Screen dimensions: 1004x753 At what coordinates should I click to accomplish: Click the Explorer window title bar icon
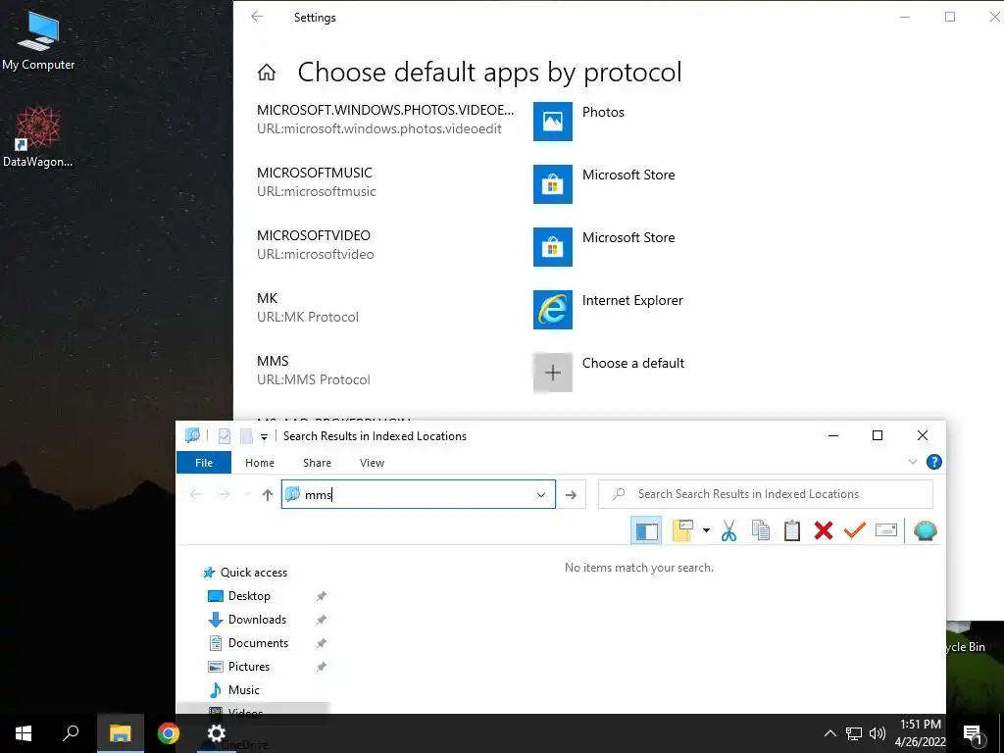(x=192, y=435)
